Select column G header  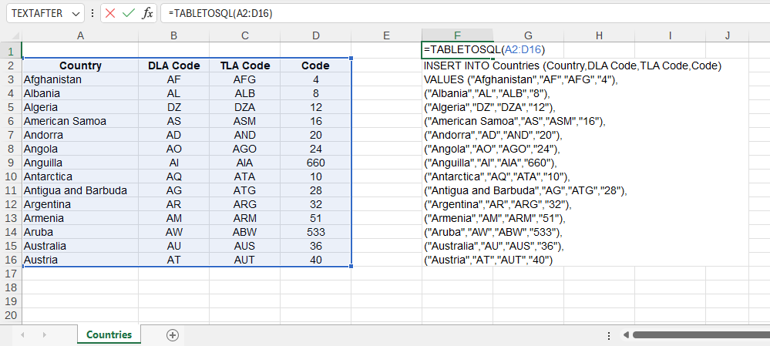529,35
